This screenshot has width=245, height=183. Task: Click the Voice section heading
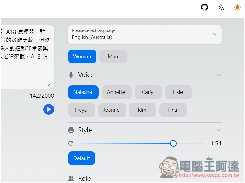point(86,75)
